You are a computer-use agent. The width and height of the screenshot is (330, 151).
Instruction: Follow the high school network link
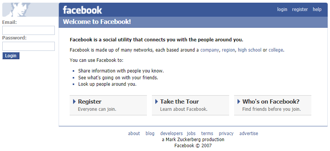[x=250, y=50]
